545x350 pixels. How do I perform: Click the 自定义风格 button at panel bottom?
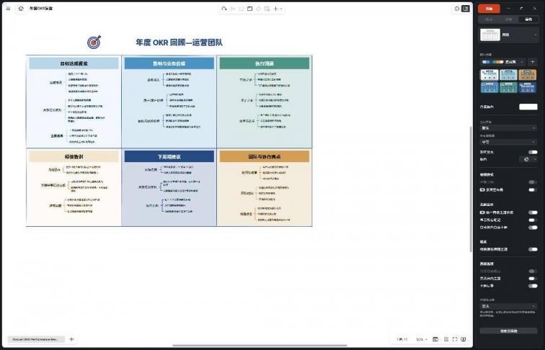coord(508,331)
